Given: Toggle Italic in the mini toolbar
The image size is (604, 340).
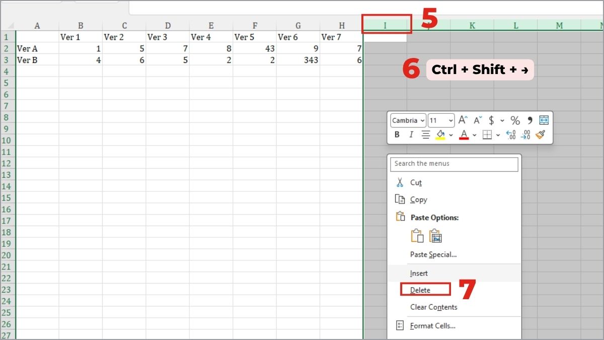Looking at the screenshot, I should (x=411, y=135).
